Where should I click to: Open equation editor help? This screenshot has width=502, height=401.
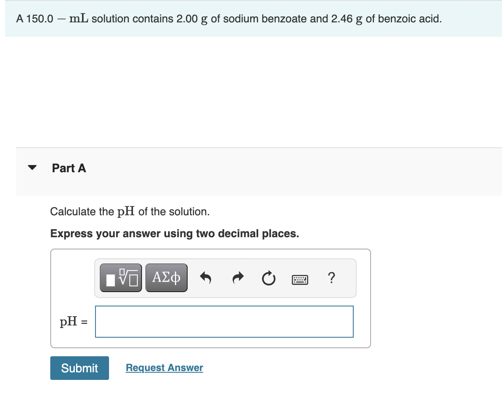pos(332,278)
